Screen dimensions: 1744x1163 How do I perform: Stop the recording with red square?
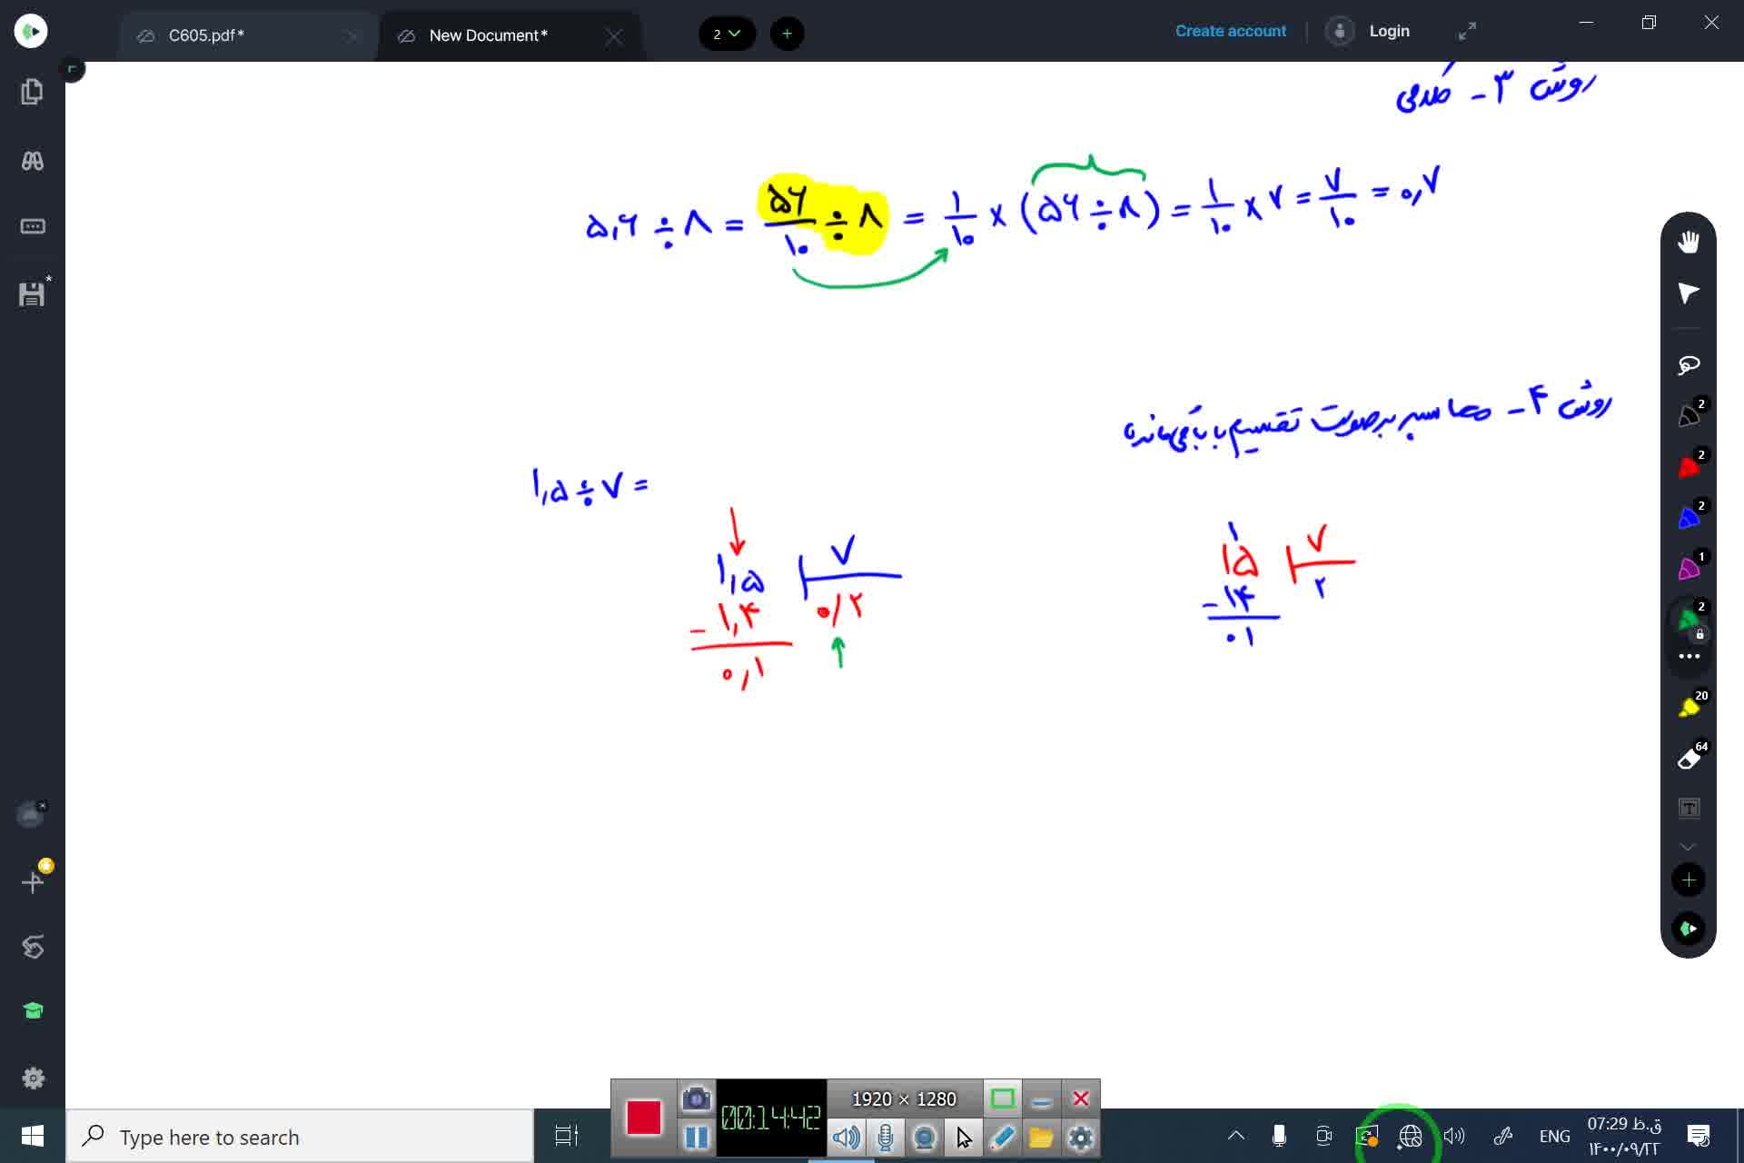pos(644,1117)
